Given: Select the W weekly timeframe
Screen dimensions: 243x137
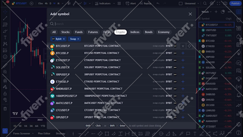Looking at the screenshot, I should [x=54, y=4].
